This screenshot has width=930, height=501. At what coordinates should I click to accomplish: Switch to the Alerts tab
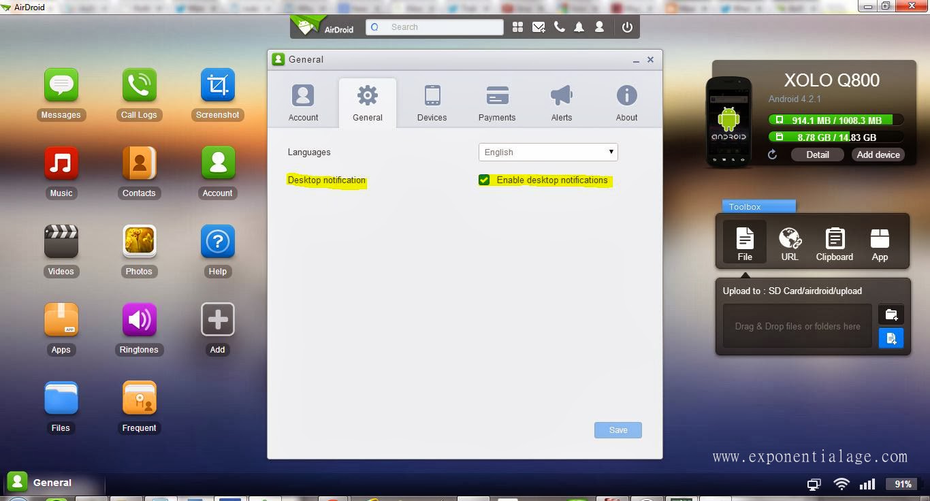562,103
